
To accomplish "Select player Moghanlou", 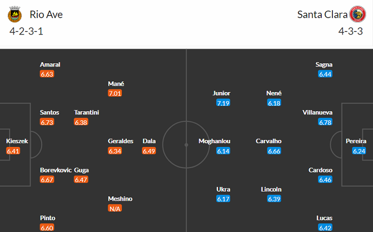I will pos(214,141).
